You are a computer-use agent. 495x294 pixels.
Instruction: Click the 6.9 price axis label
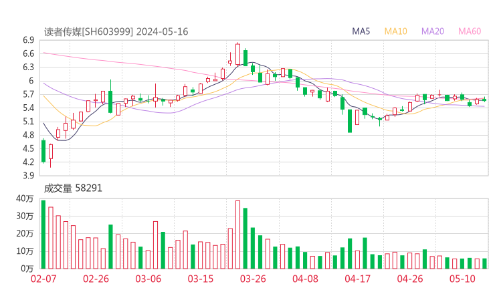pos(28,40)
